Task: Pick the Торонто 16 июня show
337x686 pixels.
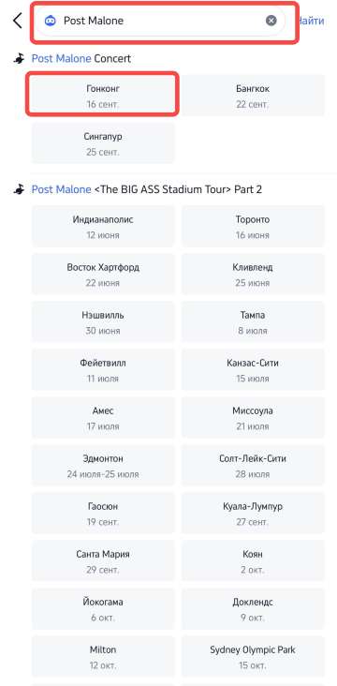Action: (x=253, y=227)
